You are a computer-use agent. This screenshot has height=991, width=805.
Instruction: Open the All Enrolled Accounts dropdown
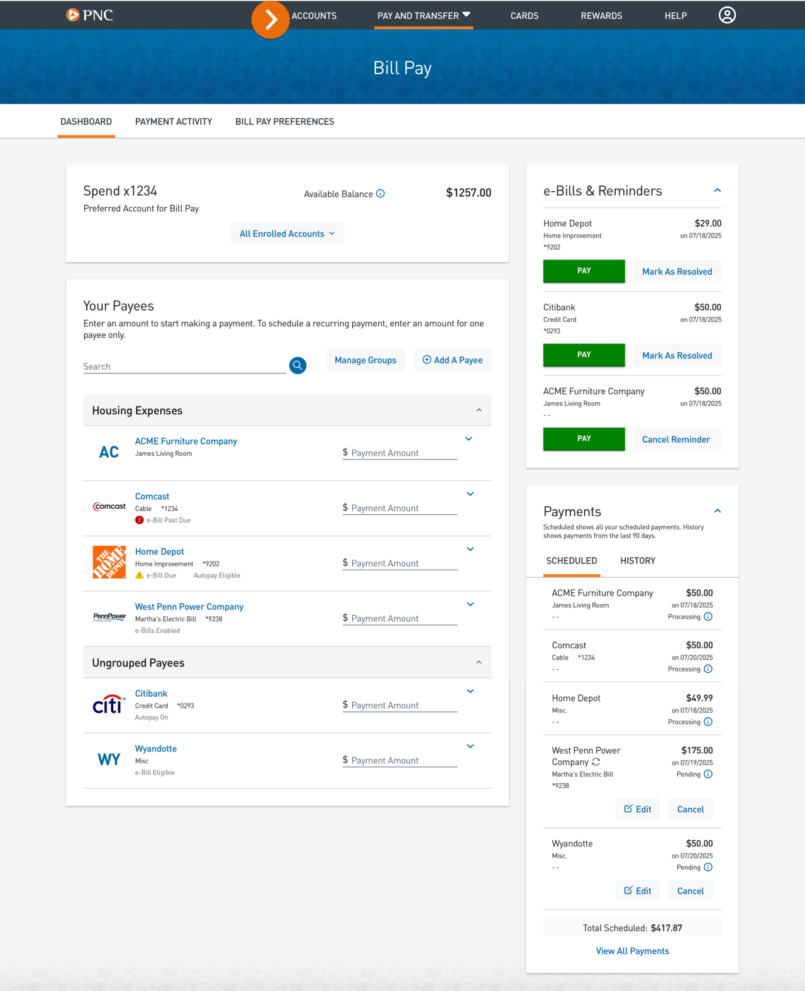pos(287,233)
